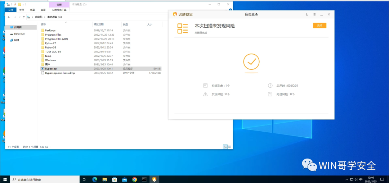The height and width of the screenshot is (183, 389).
Task: Open the 查看 ribbon tab
Action: (x=43, y=10)
